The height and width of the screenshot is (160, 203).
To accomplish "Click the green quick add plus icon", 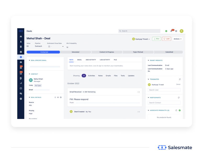I will click(x=166, y=31).
